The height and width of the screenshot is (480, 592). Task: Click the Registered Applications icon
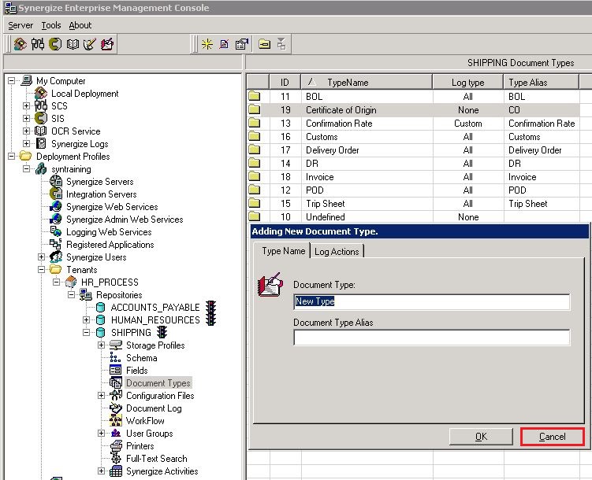coord(56,244)
